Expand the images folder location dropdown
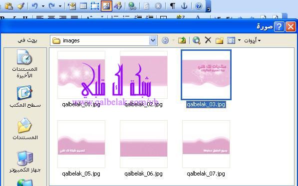The height and width of the screenshot is (186, 298). [153, 40]
